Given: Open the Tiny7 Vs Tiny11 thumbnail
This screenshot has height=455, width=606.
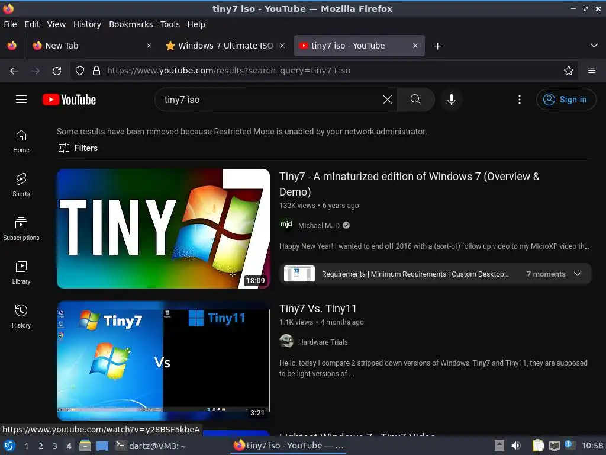Looking at the screenshot, I should (163, 361).
